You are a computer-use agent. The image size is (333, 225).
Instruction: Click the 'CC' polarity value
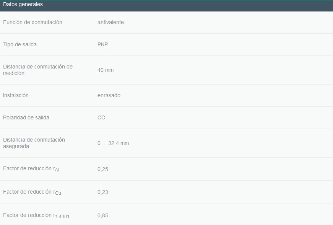(101, 118)
